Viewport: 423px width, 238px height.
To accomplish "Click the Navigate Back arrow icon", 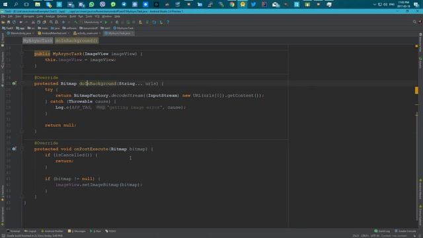I will [63, 22].
